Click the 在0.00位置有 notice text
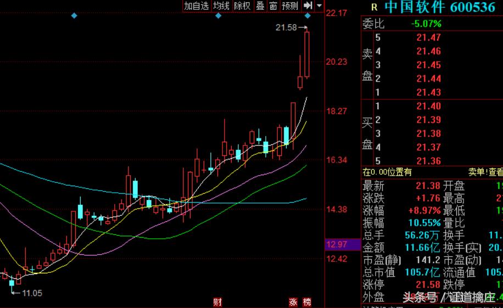 (387, 172)
